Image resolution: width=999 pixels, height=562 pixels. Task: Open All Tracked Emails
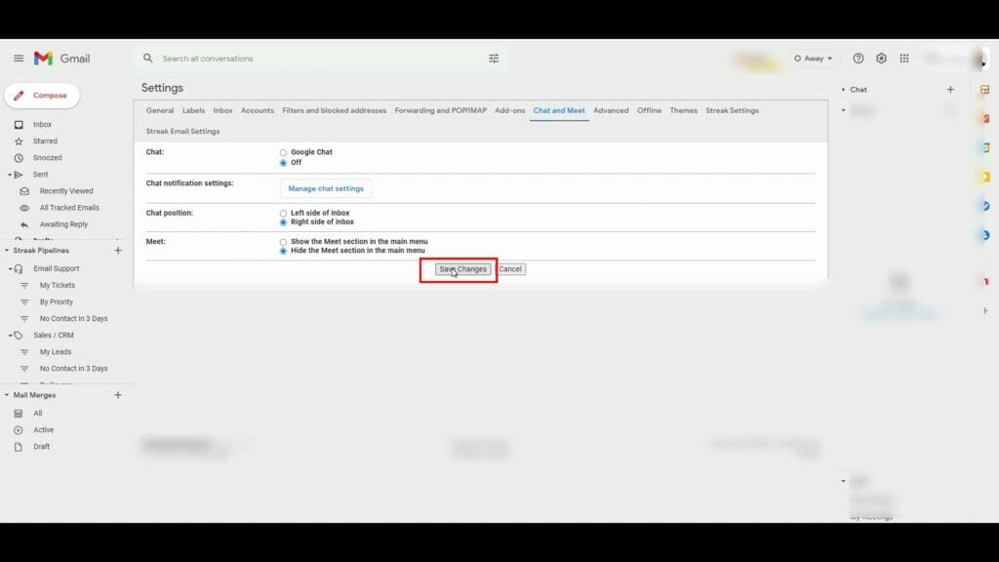click(68, 207)
